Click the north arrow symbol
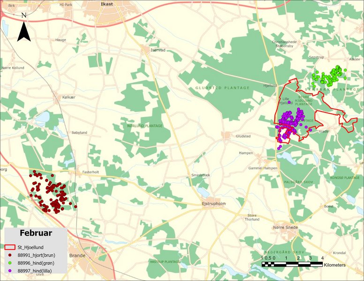Viewport: 364px width, 281px height. pos(24,28)
